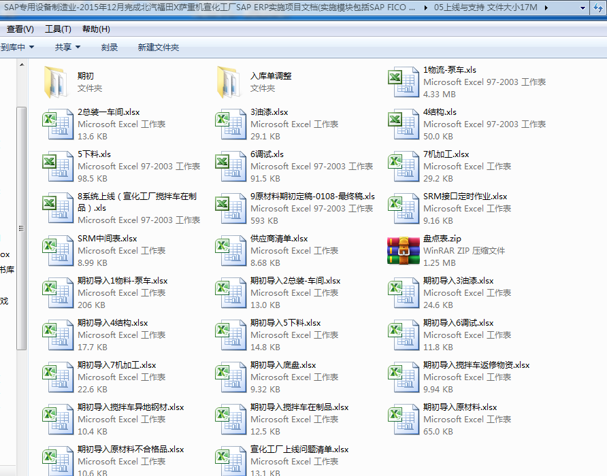Select the 期初导入6调试.xlsx icon

pos(404,335)
